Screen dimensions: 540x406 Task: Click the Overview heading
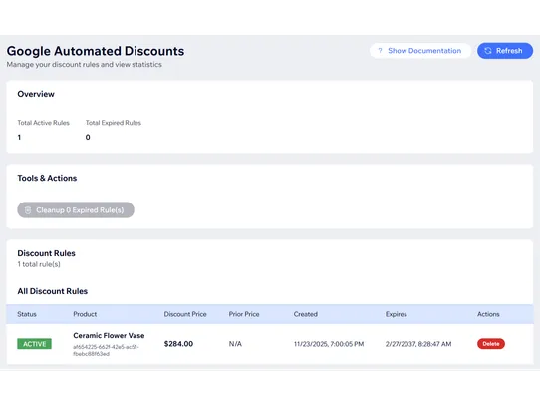(x=36, y=94)
